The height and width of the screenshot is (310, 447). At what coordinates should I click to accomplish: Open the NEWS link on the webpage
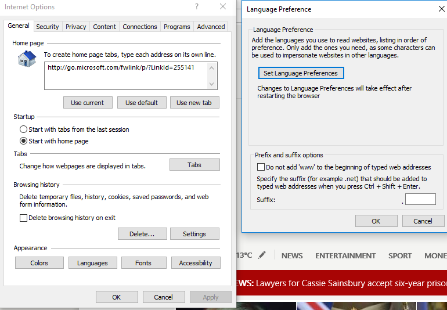pyautogui.click(x=292, y=256)
